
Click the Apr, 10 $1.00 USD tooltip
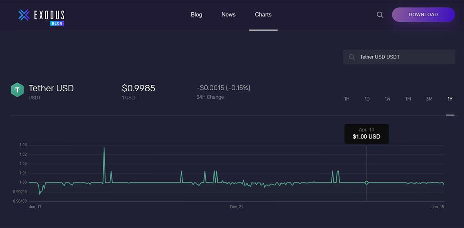tap(367, 134)
